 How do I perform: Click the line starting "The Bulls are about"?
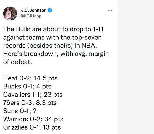(x=53, y=29)
